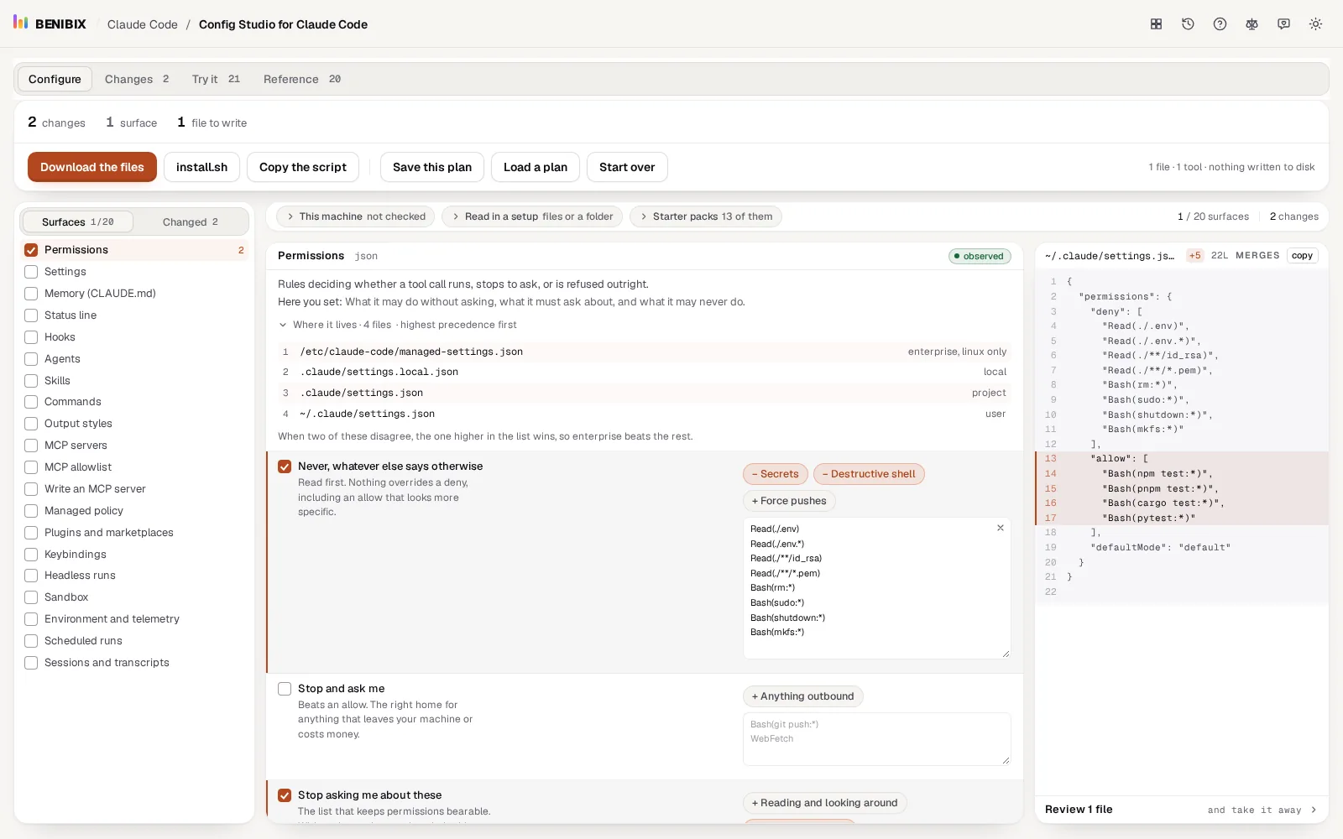1343x839 pixels.
Task: Enable the MCP servers checkbox
Action: [x=31, y=446]
